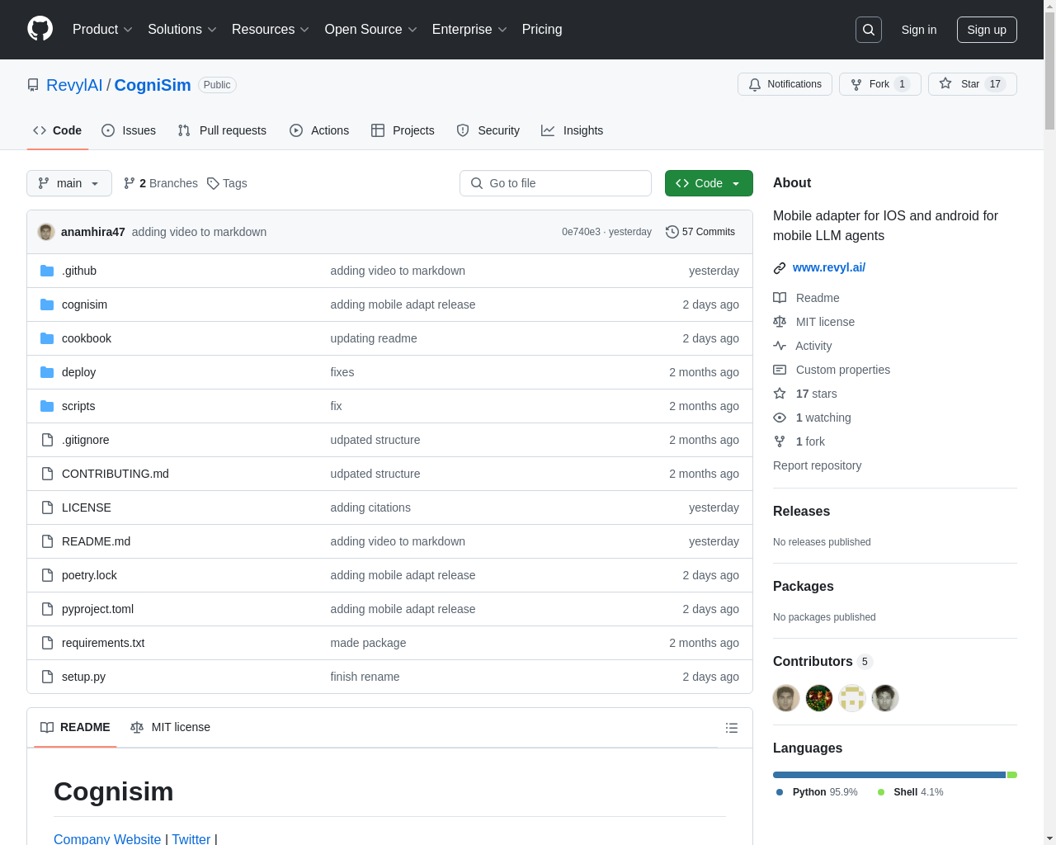Viewport: 1056px width, 845px height.
Task: Open the Security tab
Action: (488, 130)
